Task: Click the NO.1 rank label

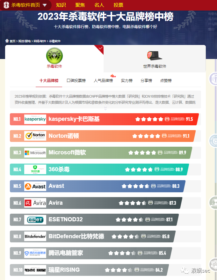Action: coord(17,119)
